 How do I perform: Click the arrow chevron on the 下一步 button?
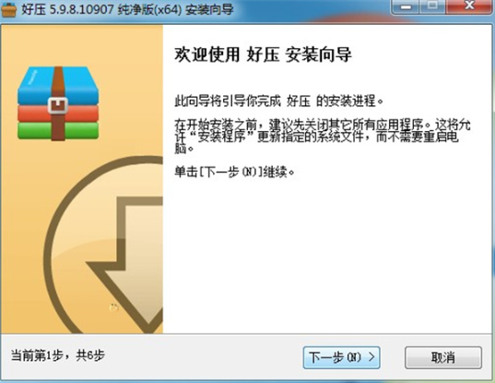point(371,357)
